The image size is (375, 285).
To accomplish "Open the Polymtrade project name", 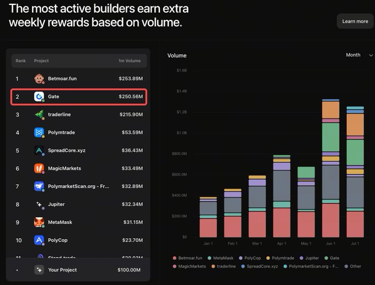I will coord(61,132).
